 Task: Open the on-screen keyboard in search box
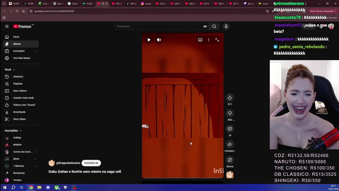click(x=205, y=26)
